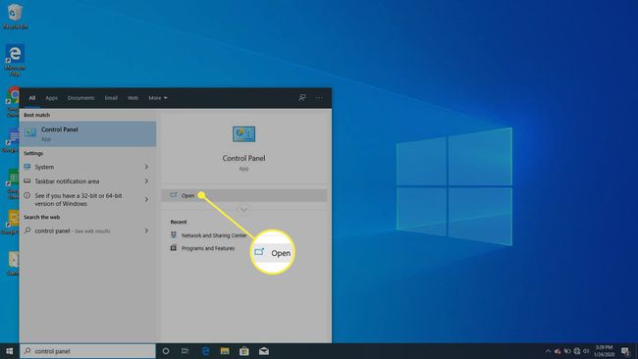Image resolution: width=638 pixels, height=359 pixels.
Task: Click the Windows Start button
Action: [x=9, y=351]
